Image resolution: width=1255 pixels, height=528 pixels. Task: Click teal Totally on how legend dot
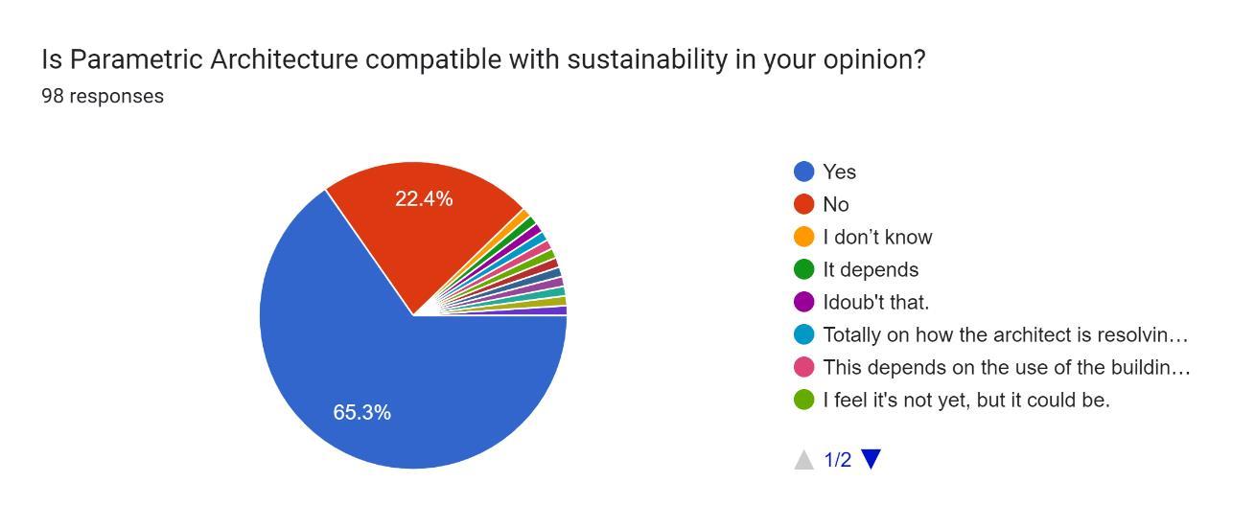(x=803, y=334)
